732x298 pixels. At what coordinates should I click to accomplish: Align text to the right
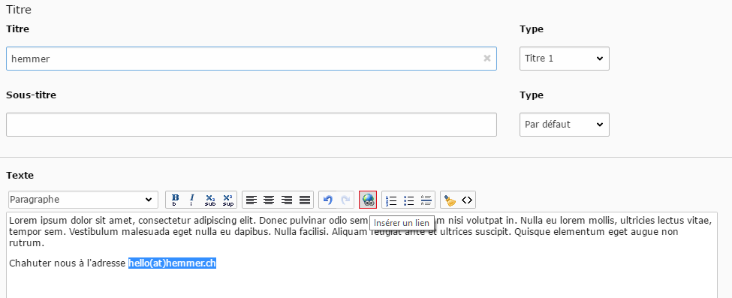pos(287,200)
